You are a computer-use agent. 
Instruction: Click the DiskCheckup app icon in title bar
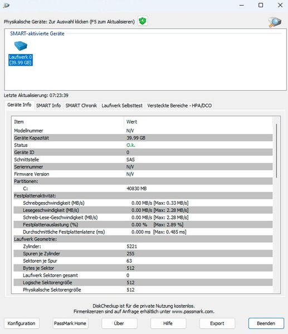[x=6, y=5]
